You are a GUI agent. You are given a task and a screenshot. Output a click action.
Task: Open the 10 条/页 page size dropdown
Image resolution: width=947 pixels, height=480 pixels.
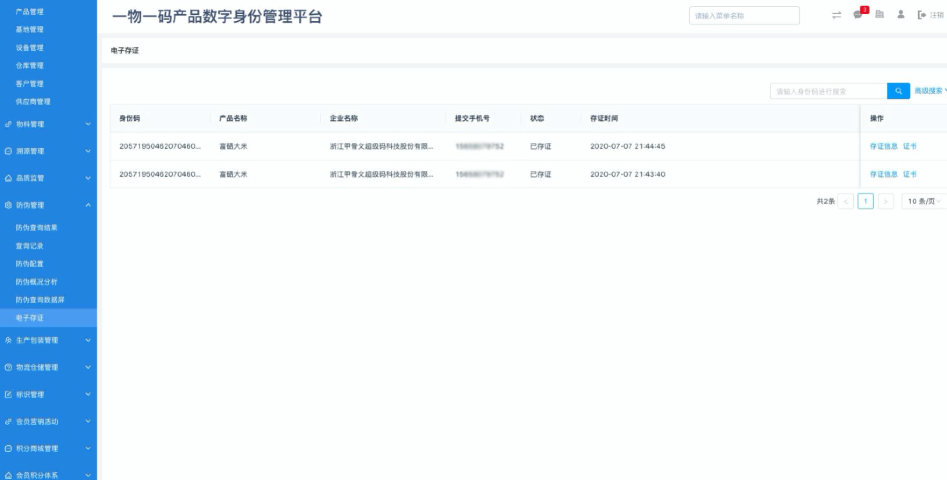924,201
